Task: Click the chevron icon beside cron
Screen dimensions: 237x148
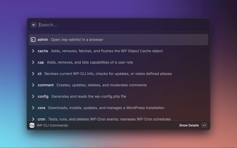Action: [x=33, y=119]
